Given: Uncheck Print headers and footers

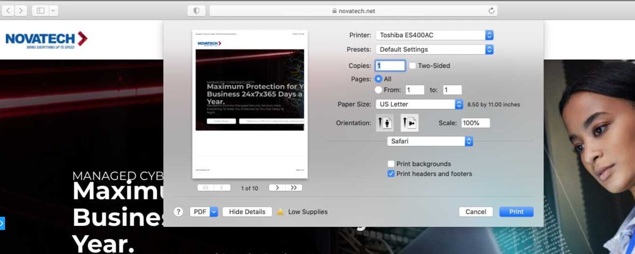Looking at the screenshot, I should coord(391,174).
